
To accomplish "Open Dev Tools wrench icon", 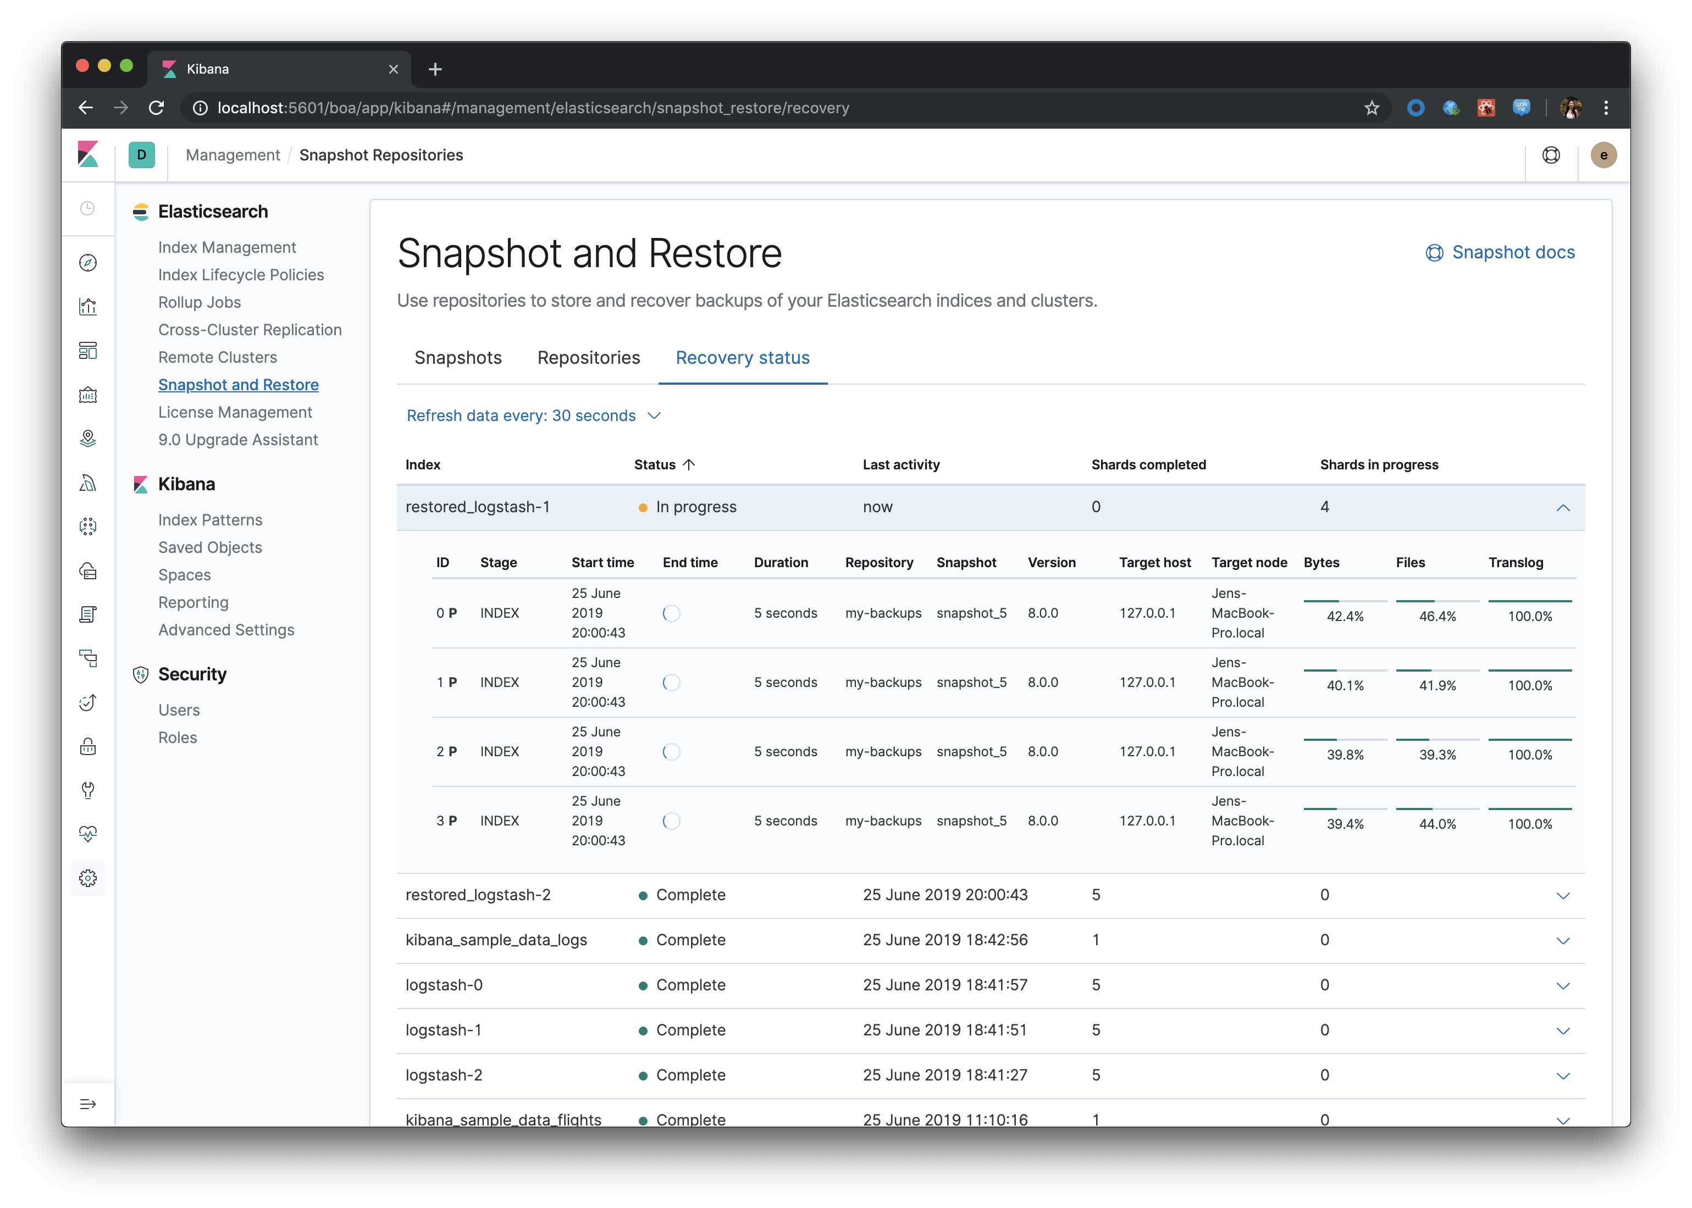I will (88, 790).
